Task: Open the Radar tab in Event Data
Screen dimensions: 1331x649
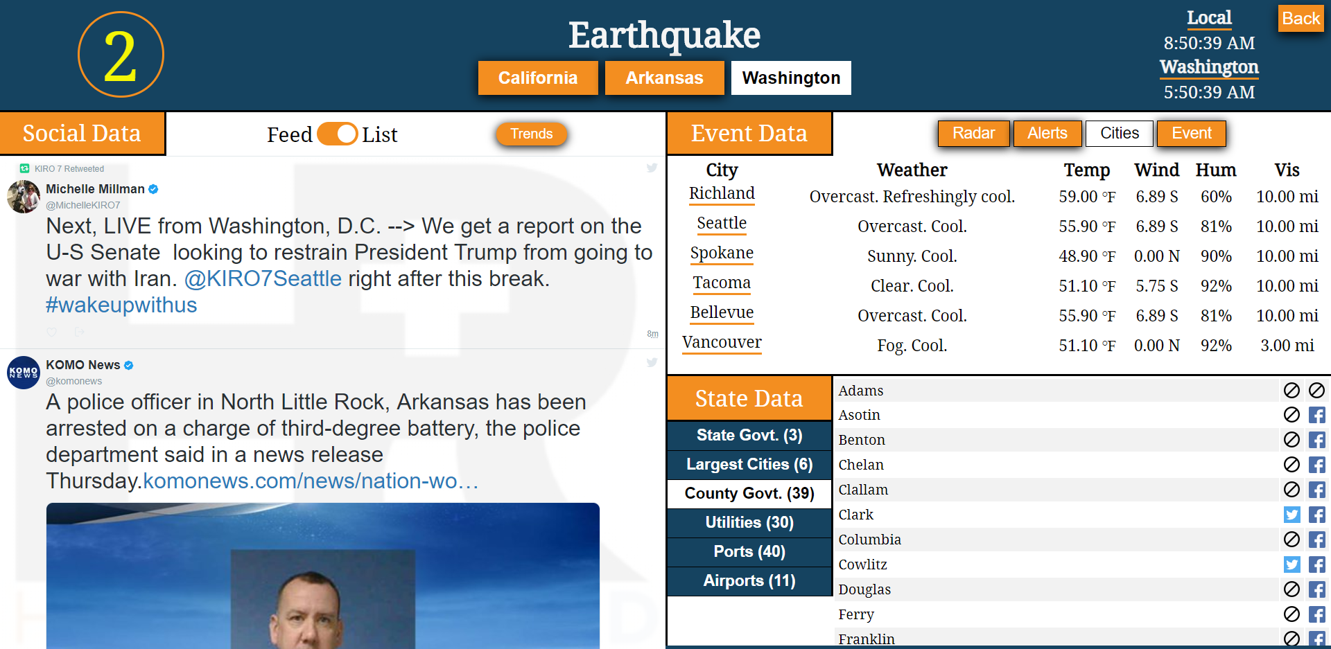Action: [x=973, y=133]
